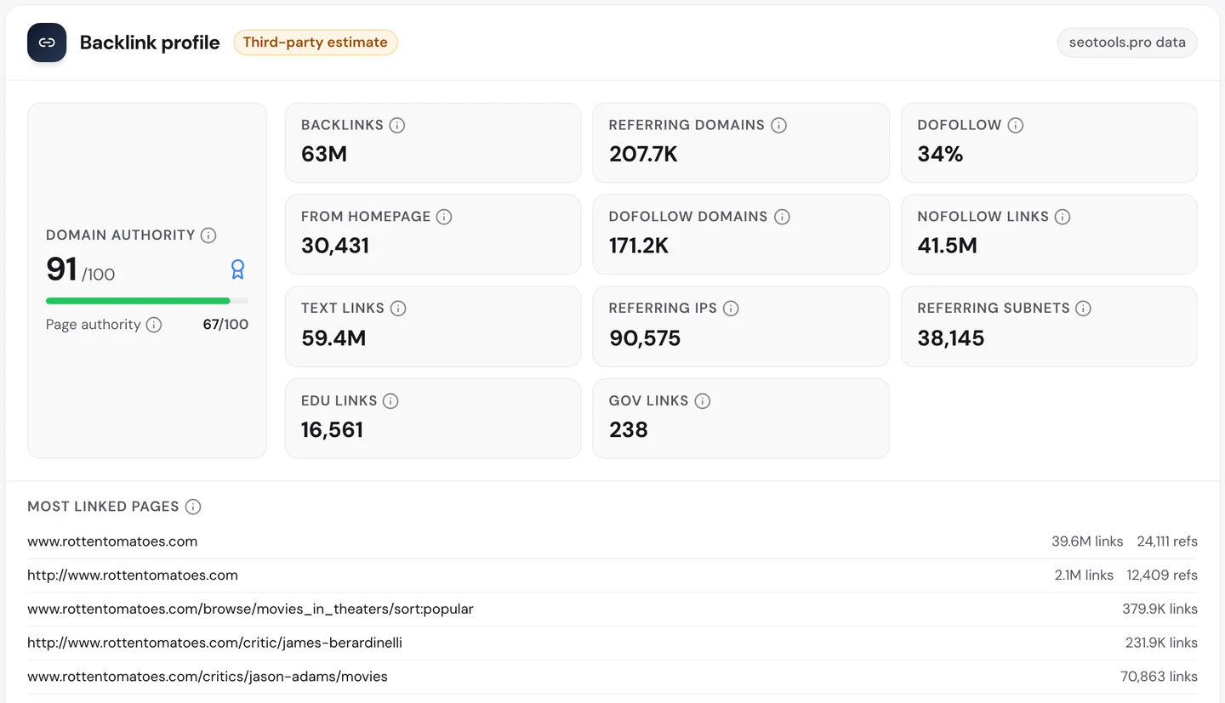The height and width of the screenshot is (703, 1225).
Task: Select the 90,575 referring IPs value
Action: point(645,338)
